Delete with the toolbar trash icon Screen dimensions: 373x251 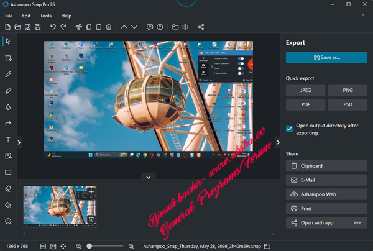[109, 27]
